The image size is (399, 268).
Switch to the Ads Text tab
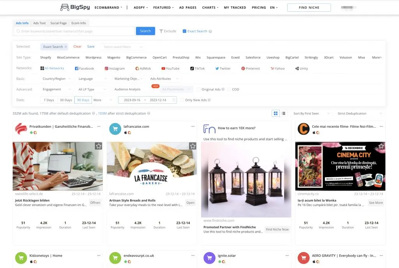click(x=39, y=23)
